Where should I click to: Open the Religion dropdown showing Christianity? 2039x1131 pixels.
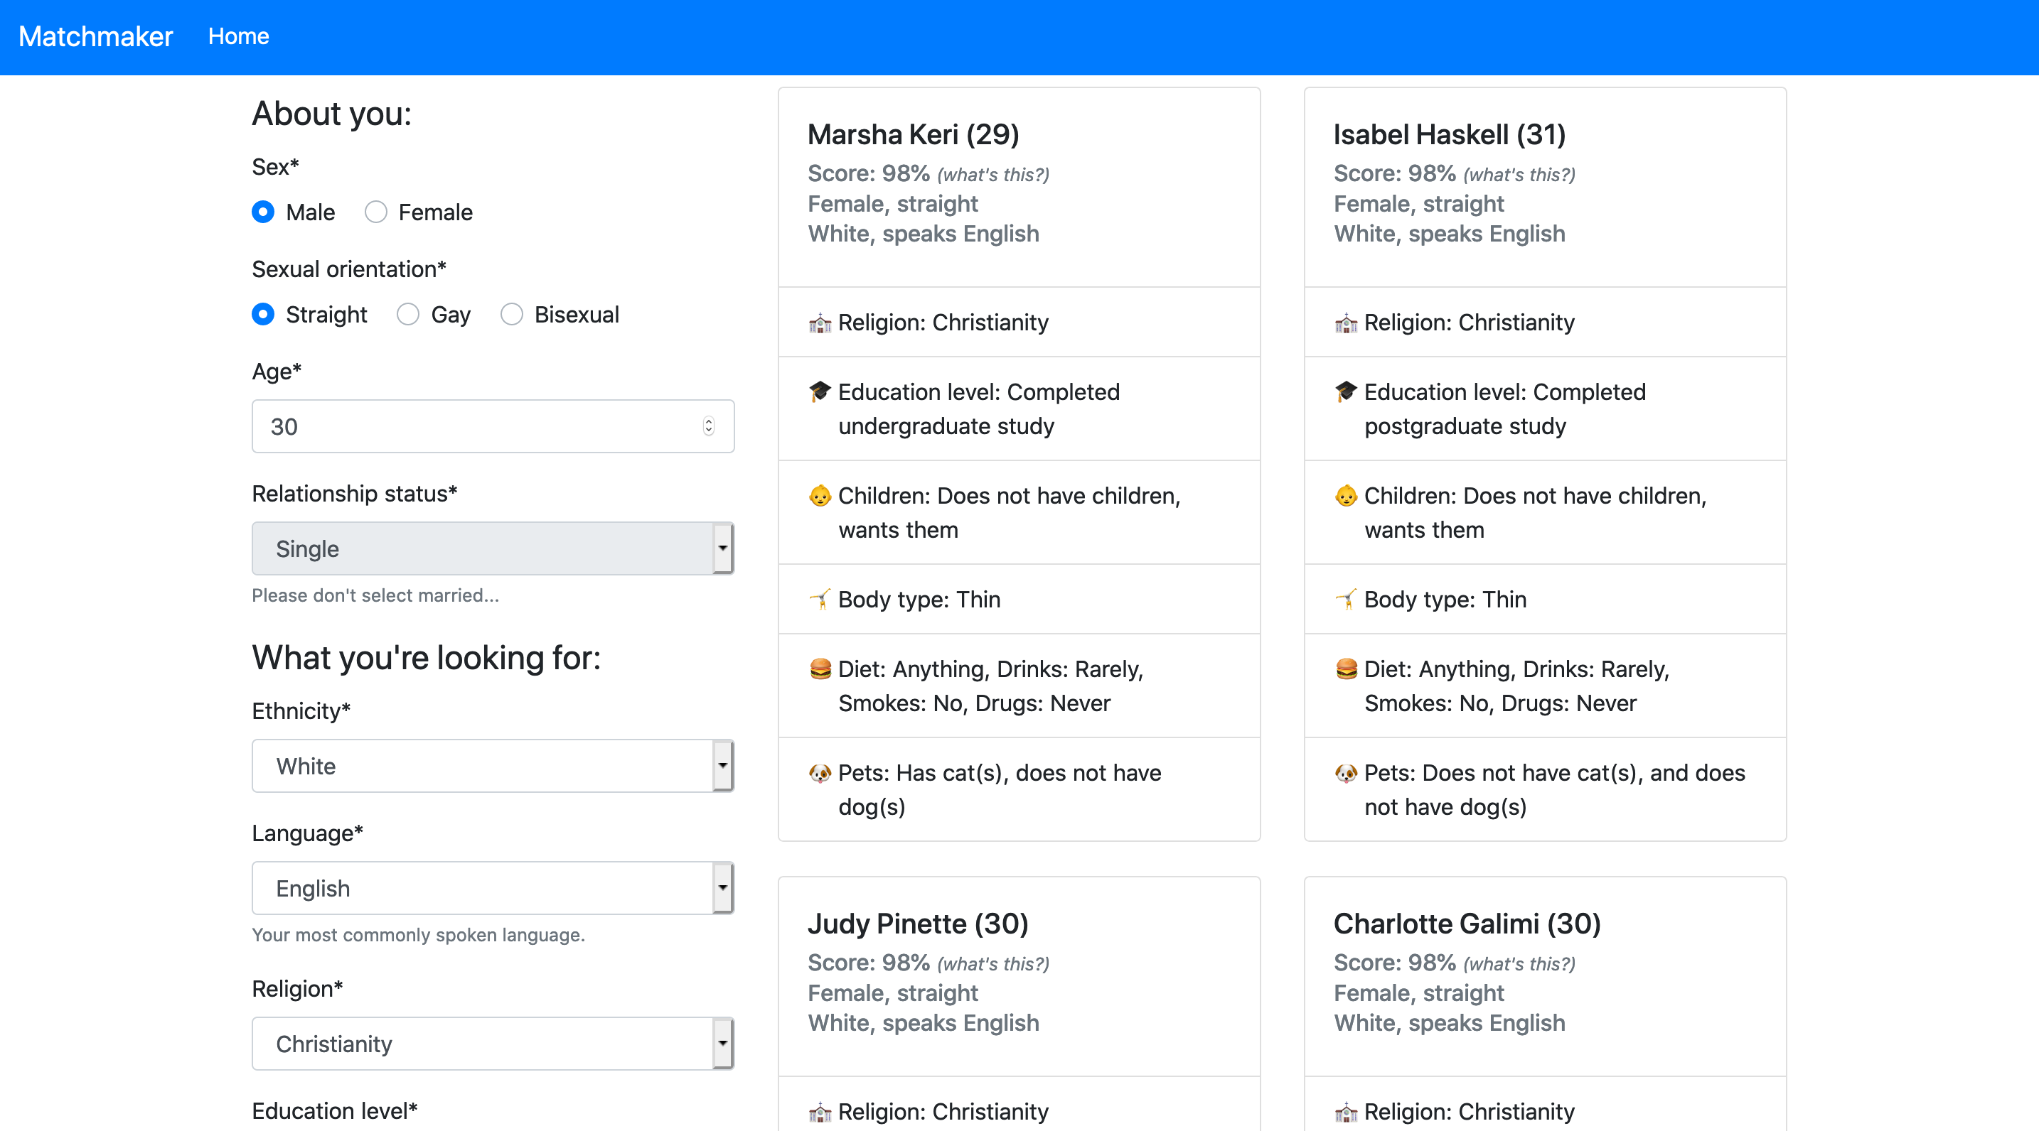point(493,1043)
